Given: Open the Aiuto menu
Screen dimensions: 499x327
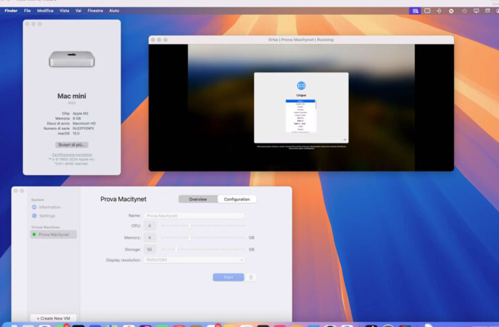Looking at the screenshot, I should pyautogui.click(x=114, y=11).
